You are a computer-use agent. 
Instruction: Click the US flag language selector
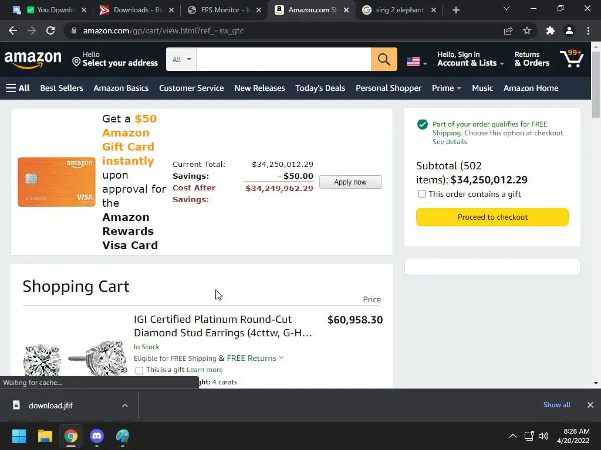tap(416, 61)
